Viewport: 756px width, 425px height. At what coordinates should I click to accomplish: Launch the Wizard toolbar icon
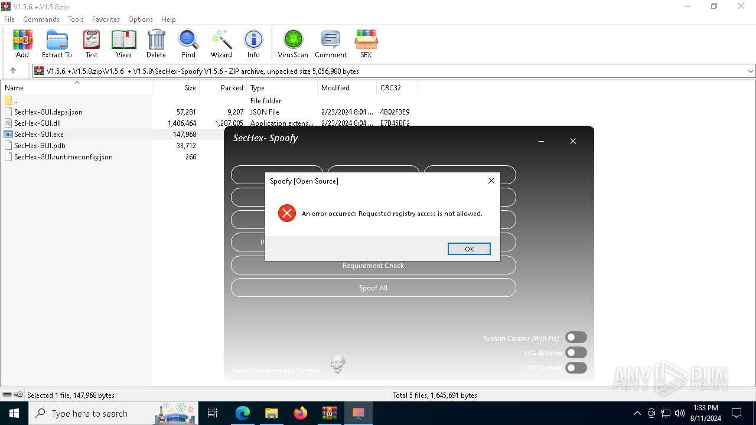click(221, 44)
